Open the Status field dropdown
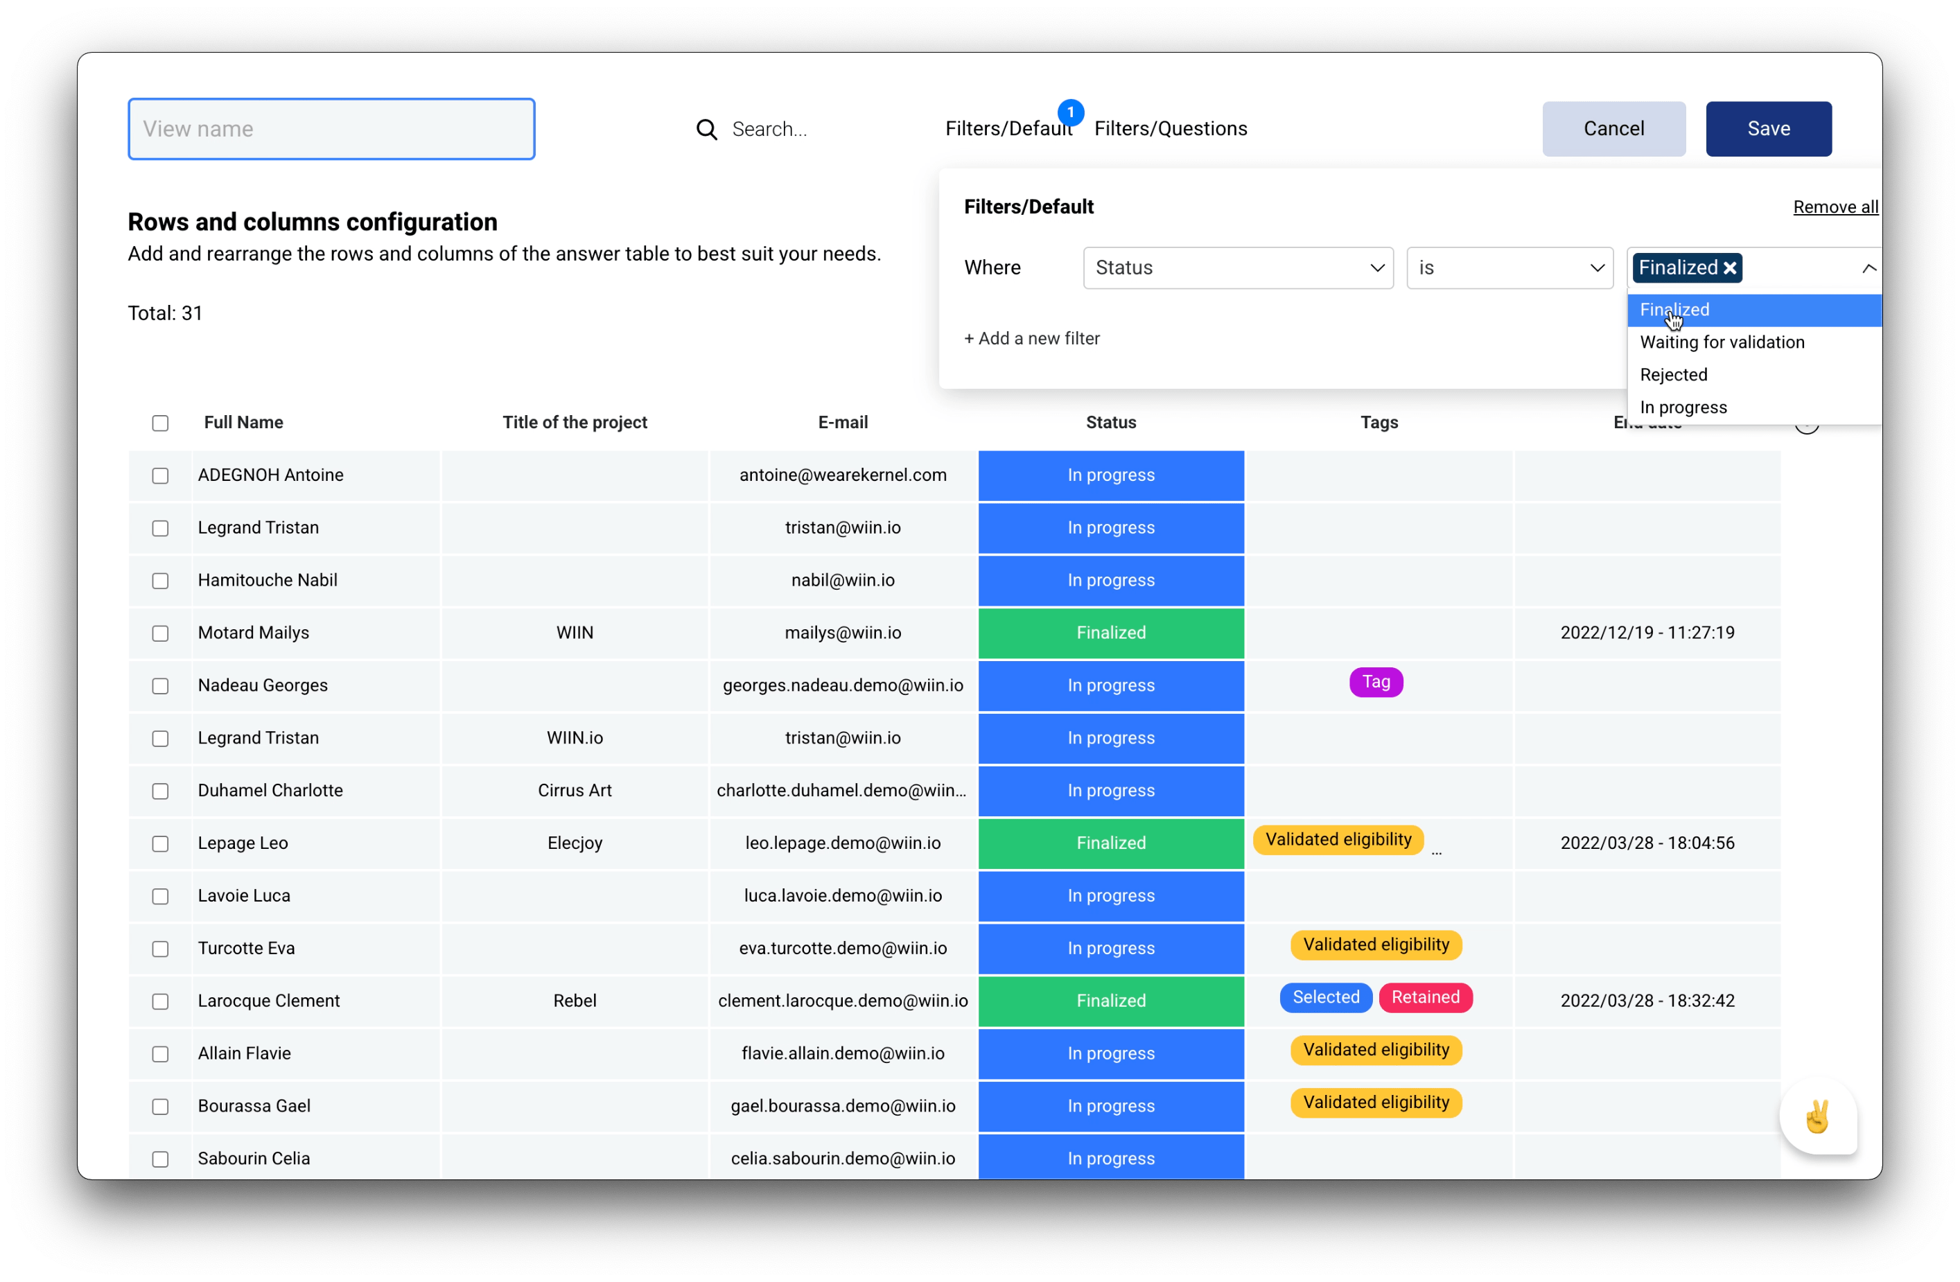The height and width of the screenshot is (1282, 1960). [x=1238, y=268]
